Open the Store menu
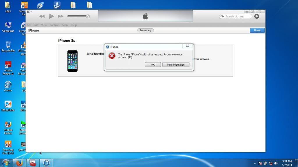Viewport: 298px width, 167px height. (65, 25)
